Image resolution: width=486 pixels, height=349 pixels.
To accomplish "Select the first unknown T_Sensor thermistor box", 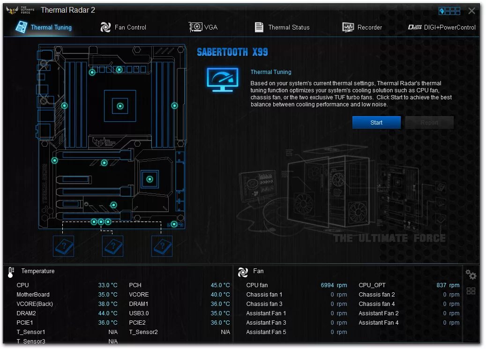I will coord(64,246).
